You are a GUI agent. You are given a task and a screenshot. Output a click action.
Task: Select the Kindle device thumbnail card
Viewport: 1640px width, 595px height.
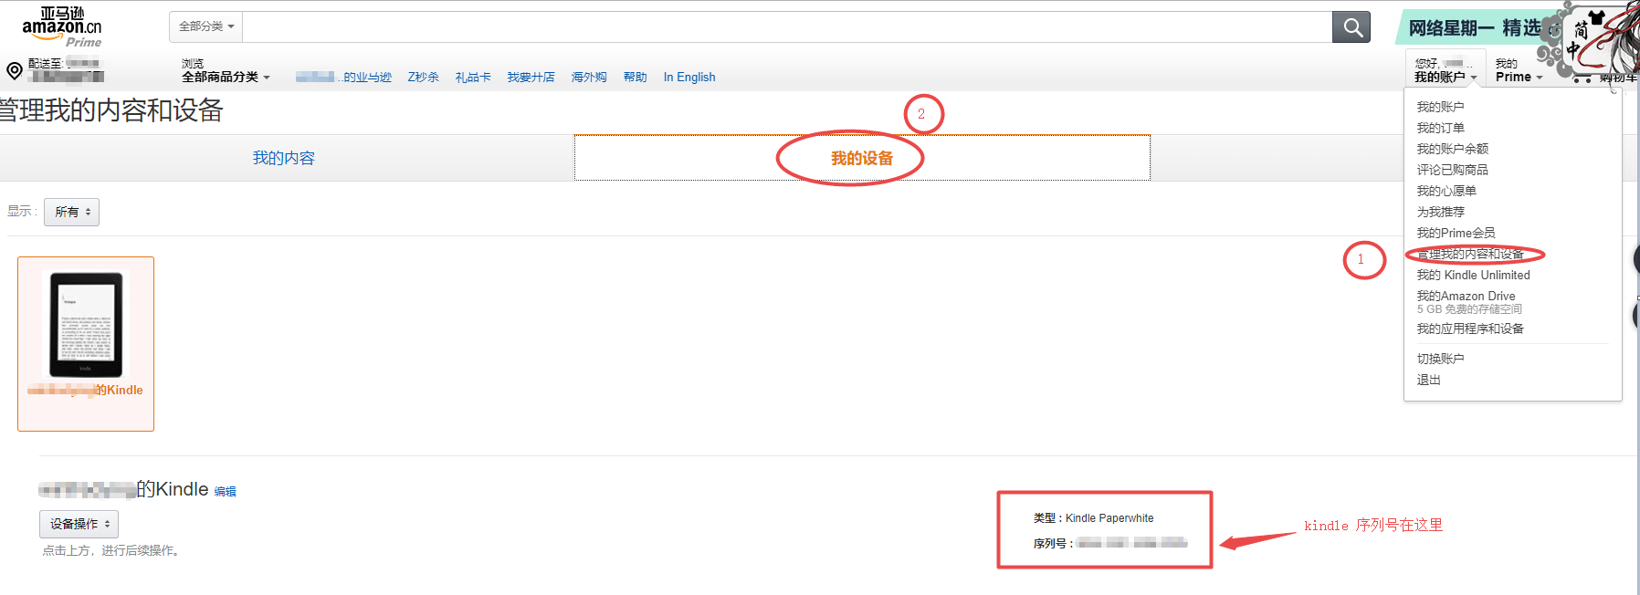tap(86, 343)
